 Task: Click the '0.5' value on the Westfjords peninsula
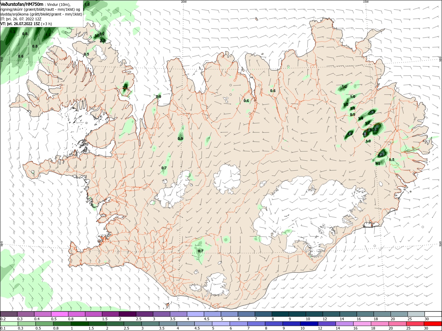click(86, 54)
